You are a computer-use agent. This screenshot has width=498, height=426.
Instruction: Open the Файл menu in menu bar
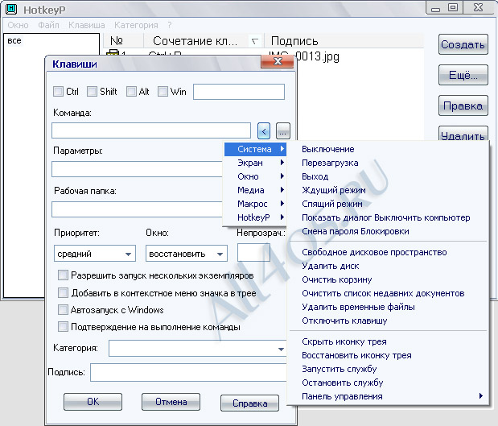48,25
